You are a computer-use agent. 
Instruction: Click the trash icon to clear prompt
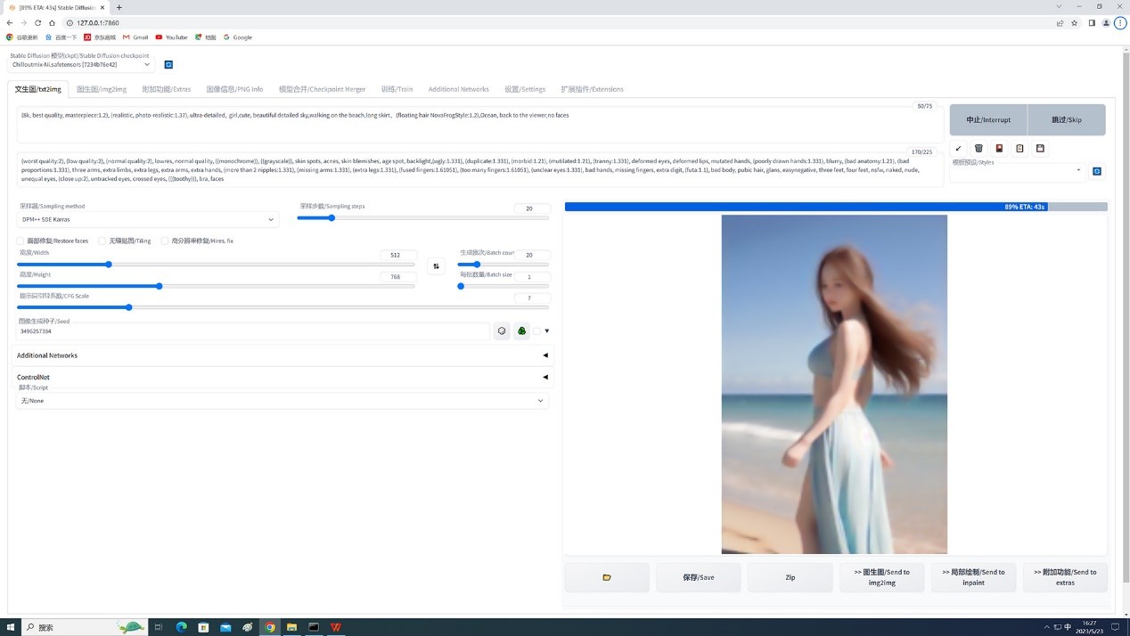979,149
